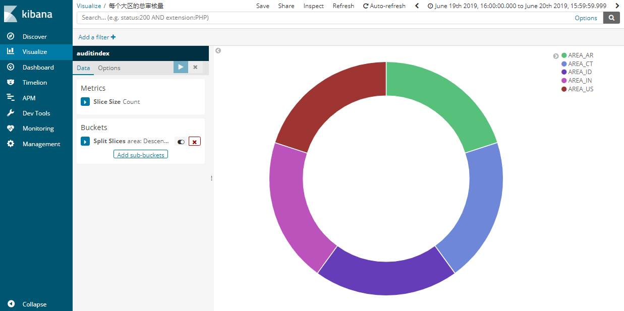624x311 pixels.
Task: Select Monitoring in sidebar
Action: (38, 129)
